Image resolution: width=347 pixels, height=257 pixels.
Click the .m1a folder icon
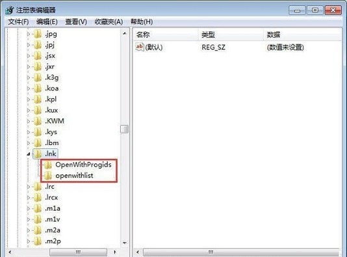pyautogui.click(x=38, y=208)
